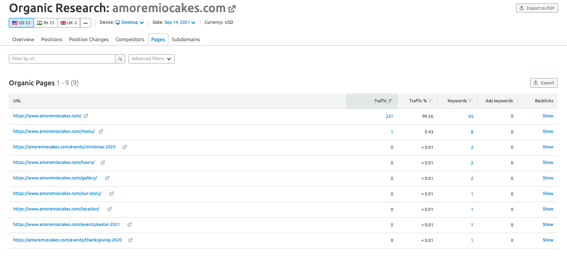Switch to the Position Changes tab
567x256 pixels.
(89, 39)
